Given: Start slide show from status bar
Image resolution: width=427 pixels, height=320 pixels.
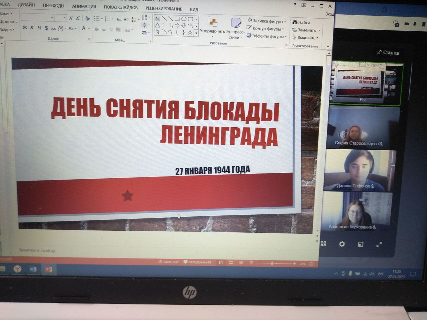Looking at the screenshot, I should pos(251,263).
